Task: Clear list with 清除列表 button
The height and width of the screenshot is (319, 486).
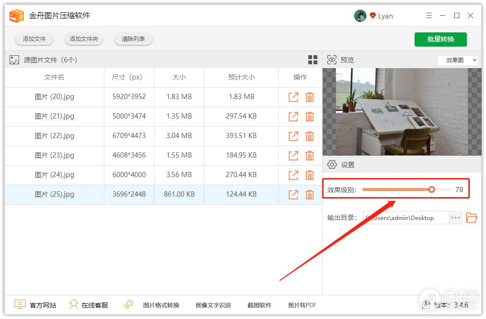Action: tap(133, 39)
